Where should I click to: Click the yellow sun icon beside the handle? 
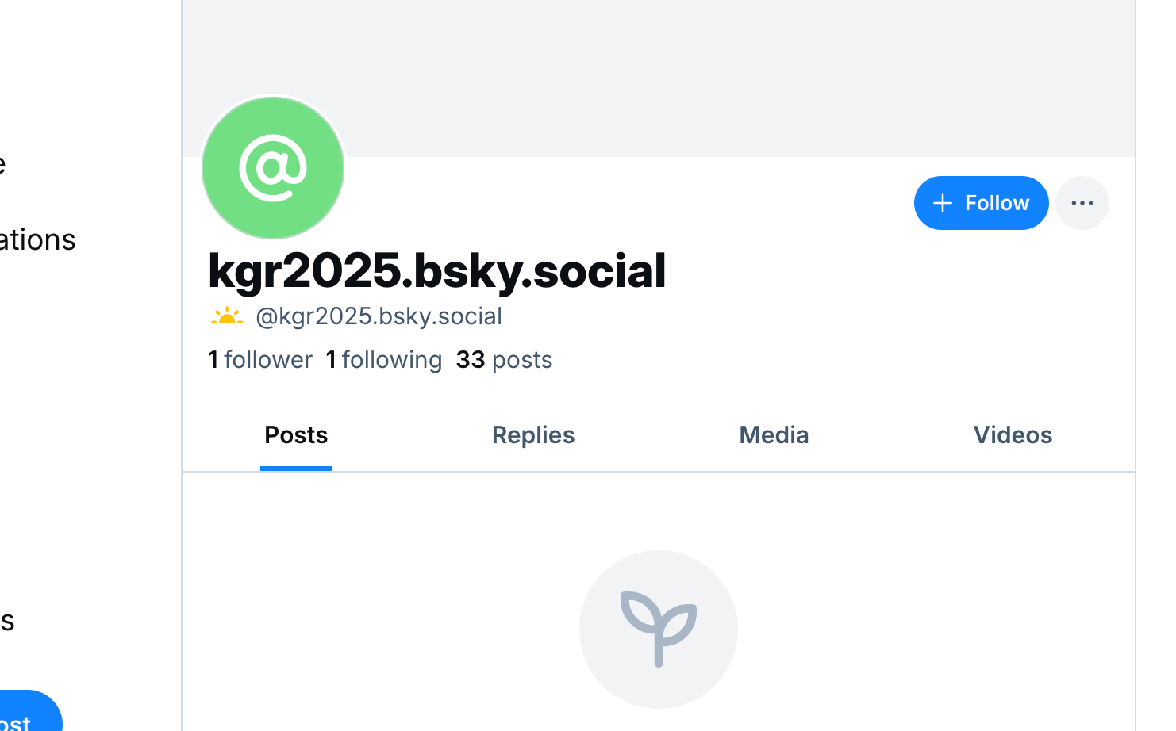227,317
